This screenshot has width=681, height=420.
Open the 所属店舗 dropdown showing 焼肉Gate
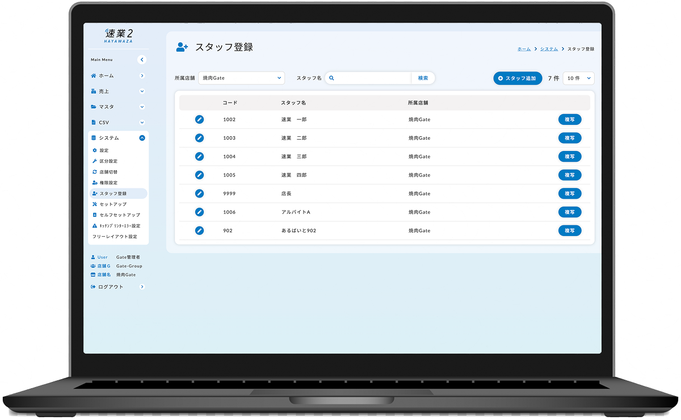pyautogui.click(x=242, y=78)
